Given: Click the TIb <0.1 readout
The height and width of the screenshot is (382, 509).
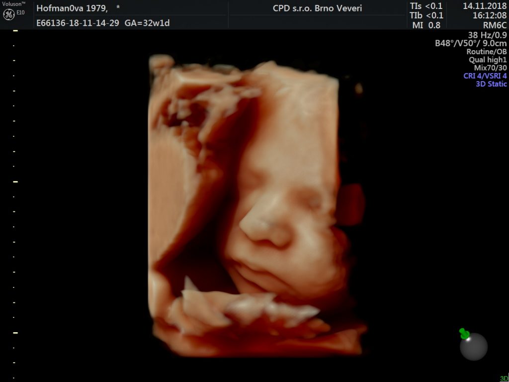Looking at the screenshot, I should pos(426,15).
